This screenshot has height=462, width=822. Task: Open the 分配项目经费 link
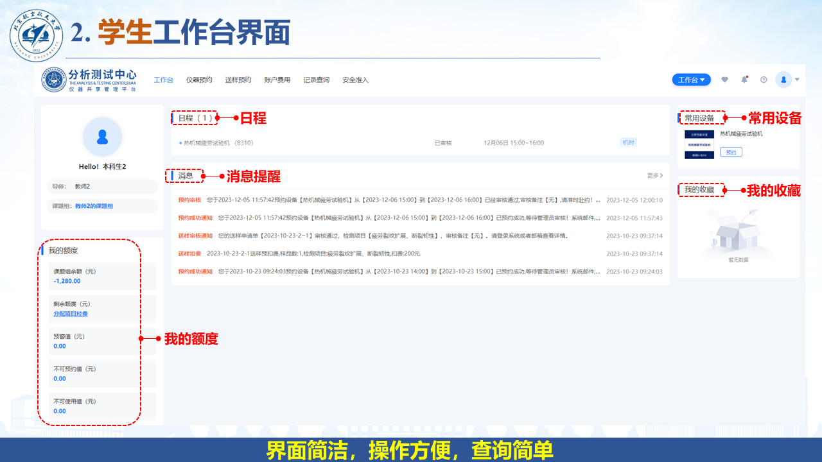click(71, 314)
